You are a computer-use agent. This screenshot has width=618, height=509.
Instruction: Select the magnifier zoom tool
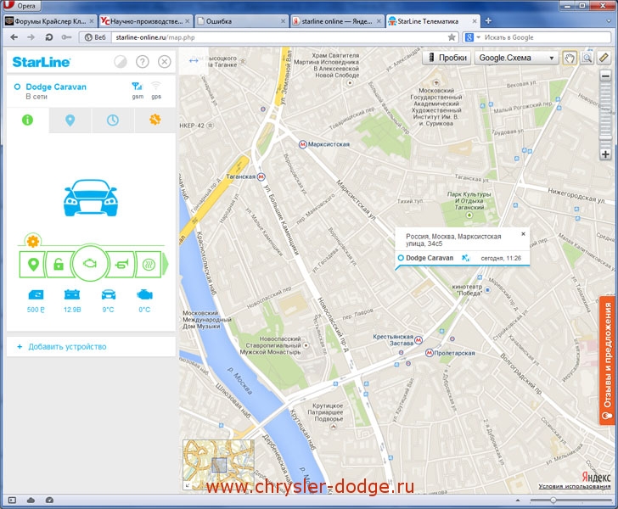coord(587,59)
